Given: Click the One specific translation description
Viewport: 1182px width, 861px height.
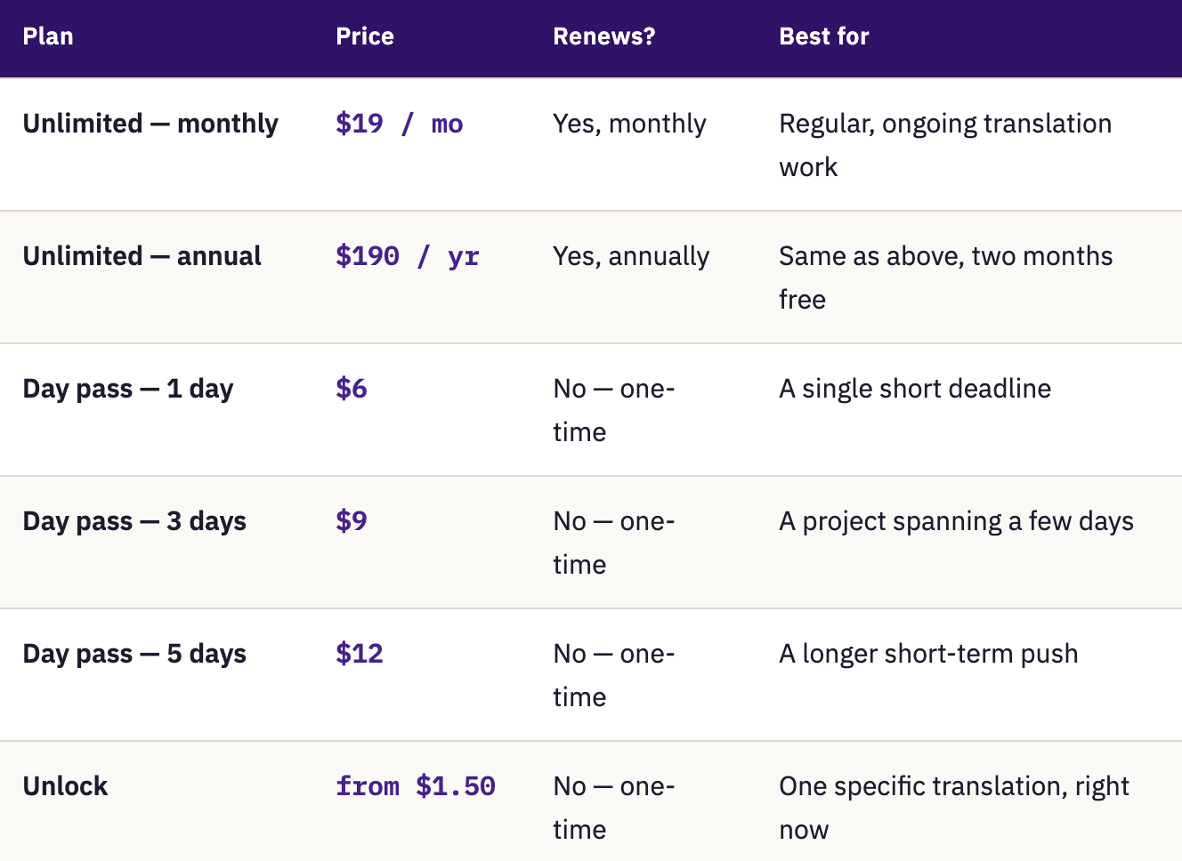Looking at the screenshot, I should click(x=954, y=808).
